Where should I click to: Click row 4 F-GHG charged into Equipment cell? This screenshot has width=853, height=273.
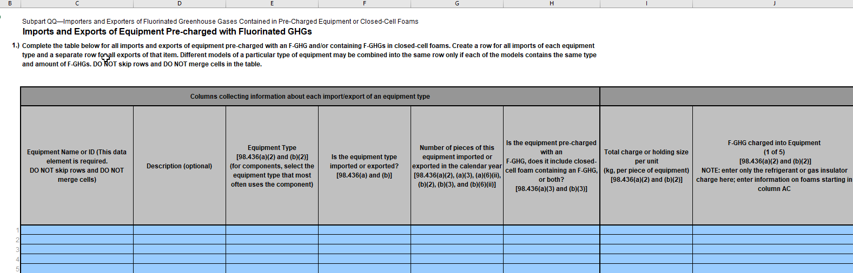(x=773, y=259)
